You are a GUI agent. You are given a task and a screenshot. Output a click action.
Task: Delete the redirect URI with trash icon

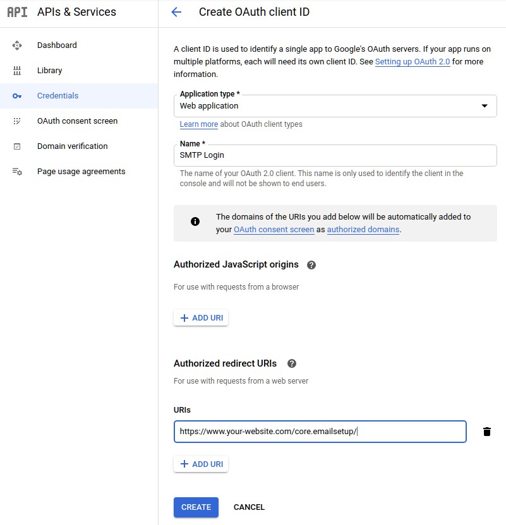pyautogui.click(x=487, y=432)
